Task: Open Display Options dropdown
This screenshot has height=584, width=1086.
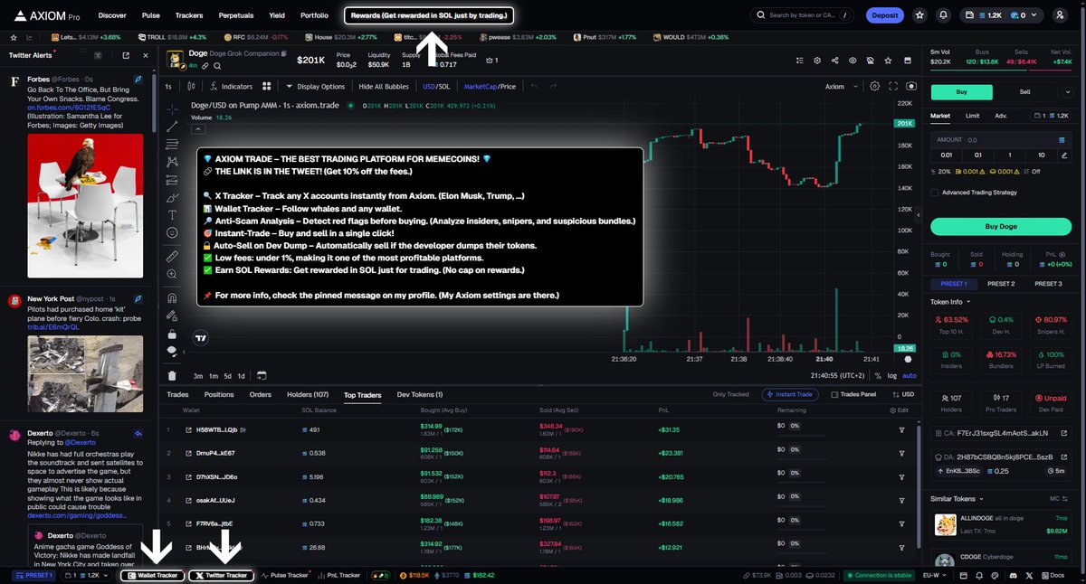Action: click(315, 86)
